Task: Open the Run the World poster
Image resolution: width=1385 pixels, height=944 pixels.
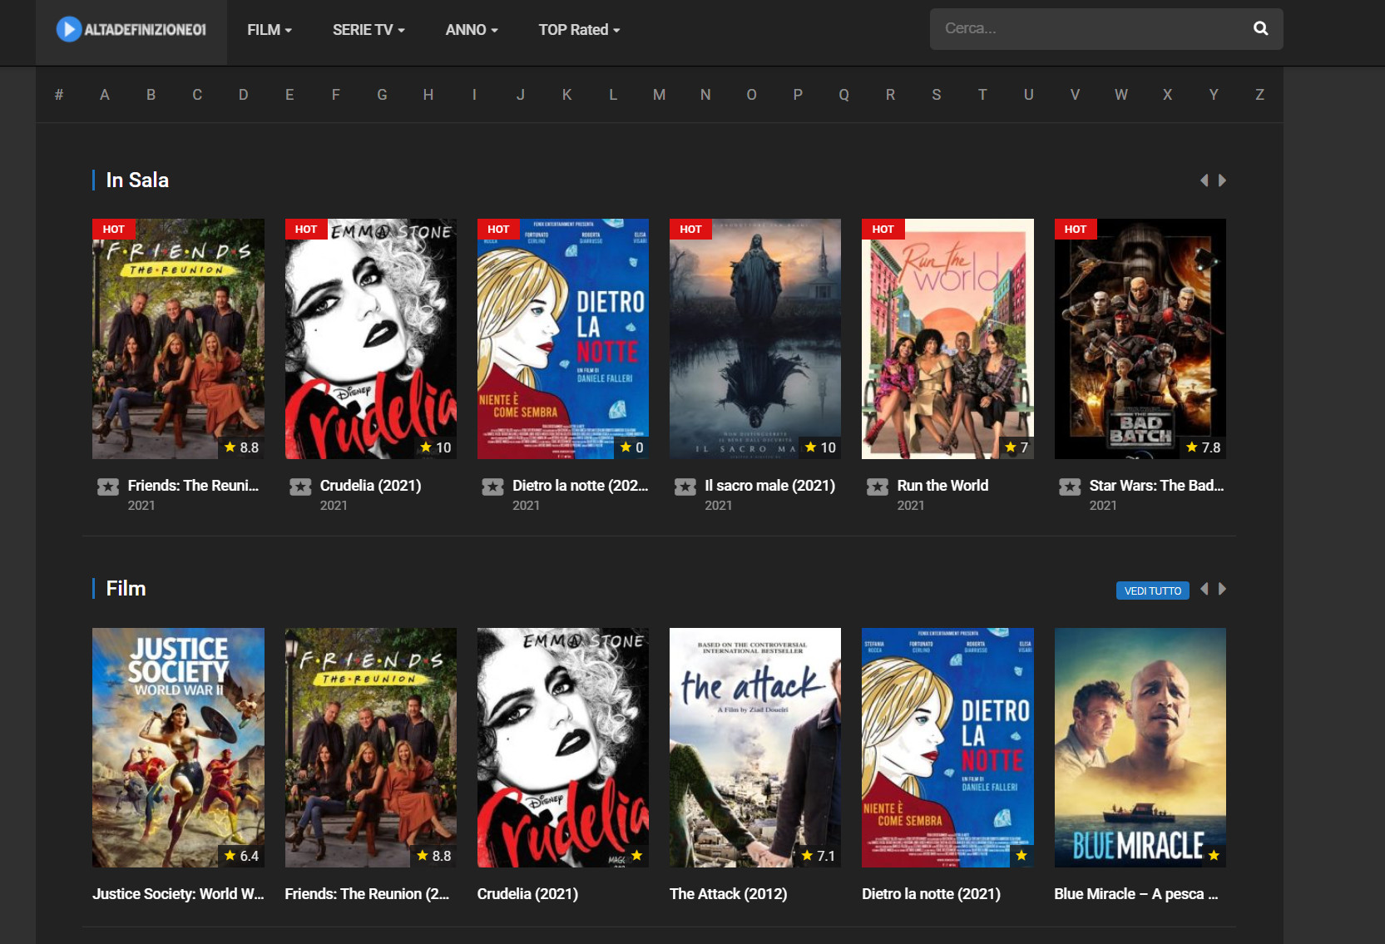Action: [947, 339]
